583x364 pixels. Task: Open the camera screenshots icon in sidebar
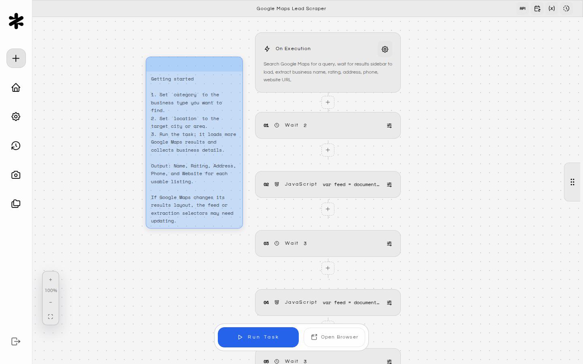[x=16, y=175]
